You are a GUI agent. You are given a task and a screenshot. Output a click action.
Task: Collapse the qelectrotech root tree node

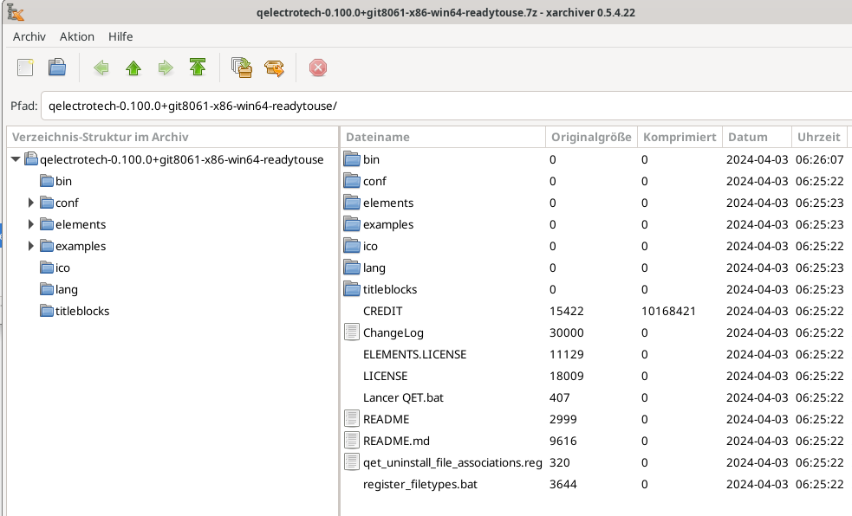(x=16, y=159)
